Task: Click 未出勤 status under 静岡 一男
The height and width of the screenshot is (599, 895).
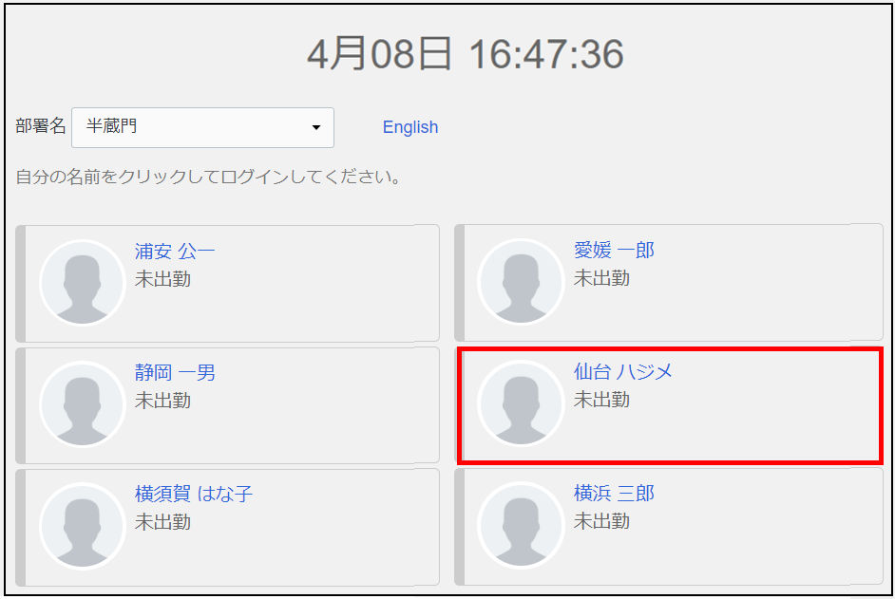Action: coord(162,401)
